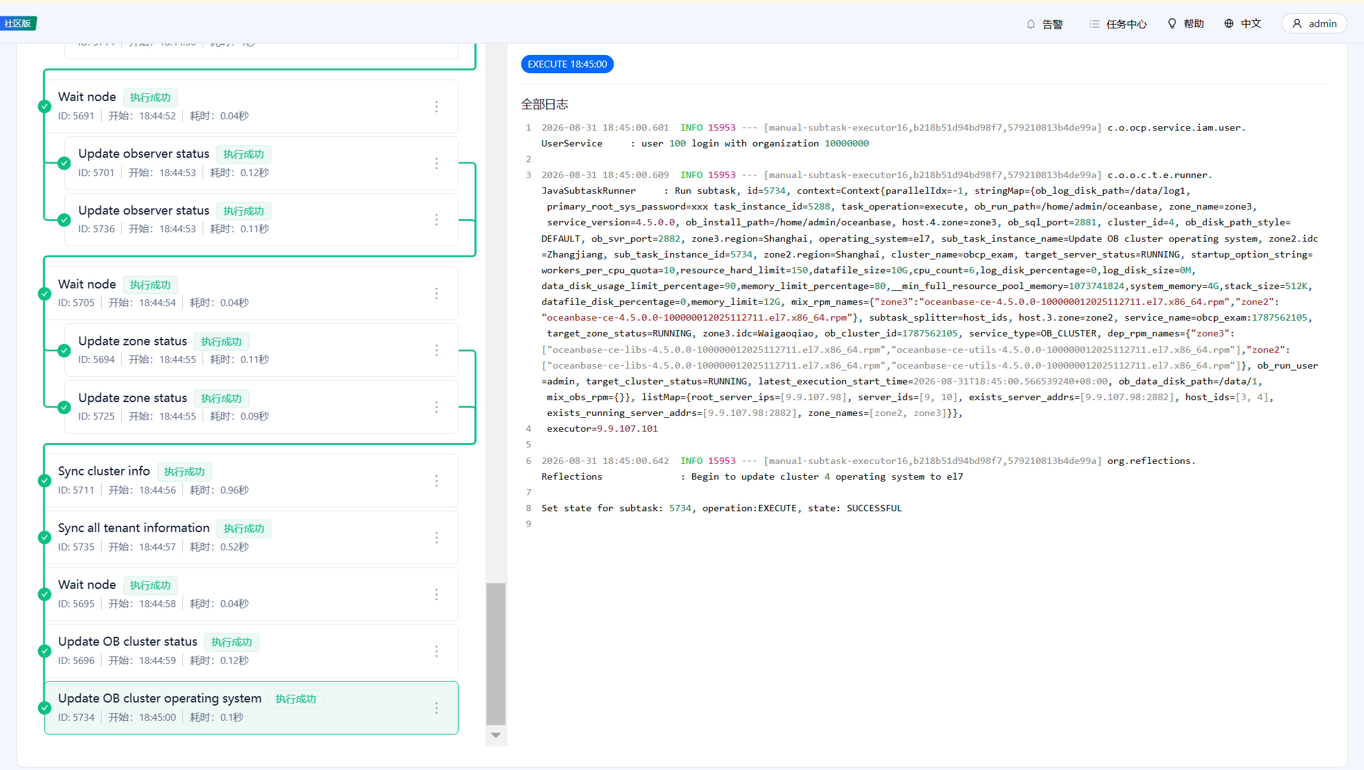
Task: Click the help lightbulb icon
Action: [x=1172, y=23]
